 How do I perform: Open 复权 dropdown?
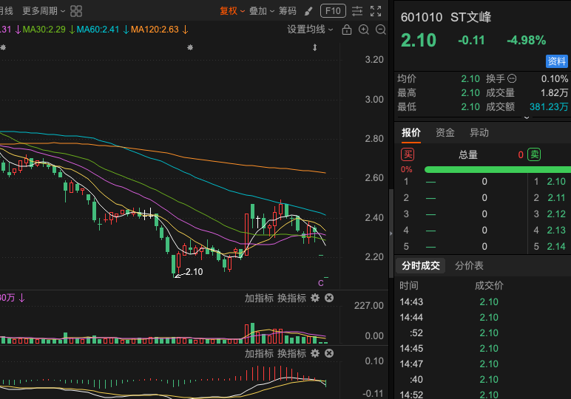(232, 11)
